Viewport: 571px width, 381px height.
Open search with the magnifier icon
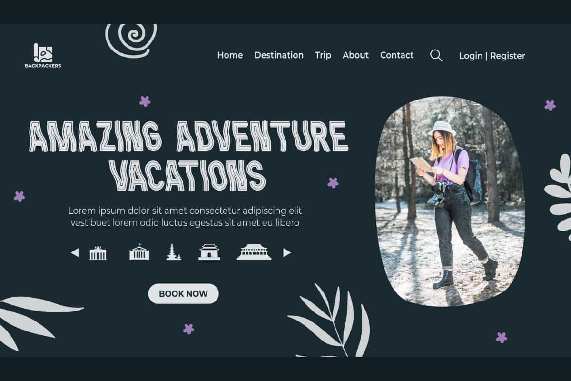point(436,55)
